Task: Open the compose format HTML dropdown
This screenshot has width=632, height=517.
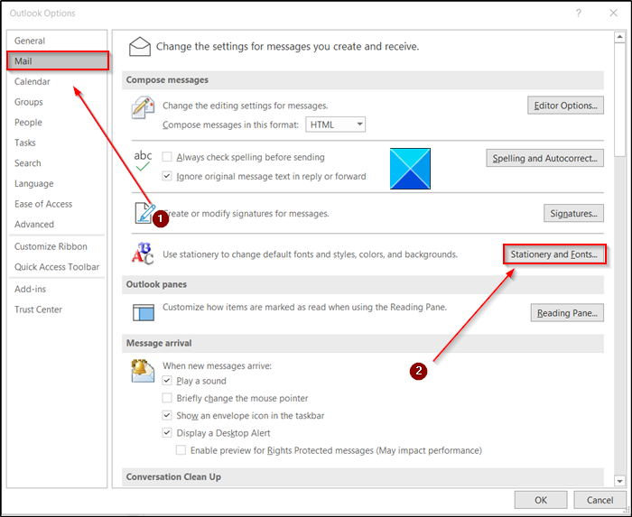Action: pyautogui.click(x=335, y=125)
